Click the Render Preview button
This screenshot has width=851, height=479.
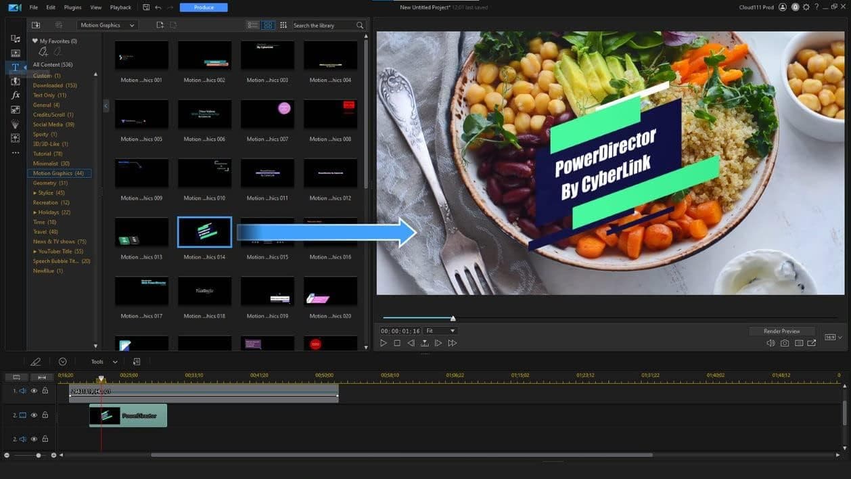781,331
